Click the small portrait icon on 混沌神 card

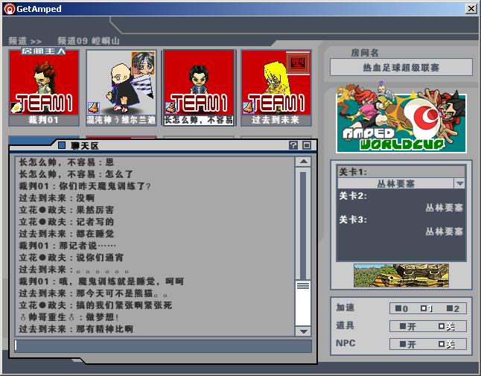[x=144, y=62]
